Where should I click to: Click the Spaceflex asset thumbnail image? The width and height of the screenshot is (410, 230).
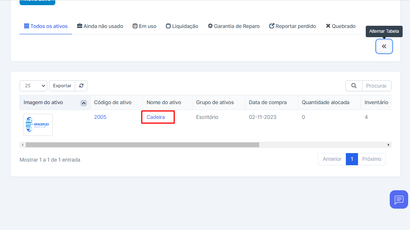click(38, 125)
